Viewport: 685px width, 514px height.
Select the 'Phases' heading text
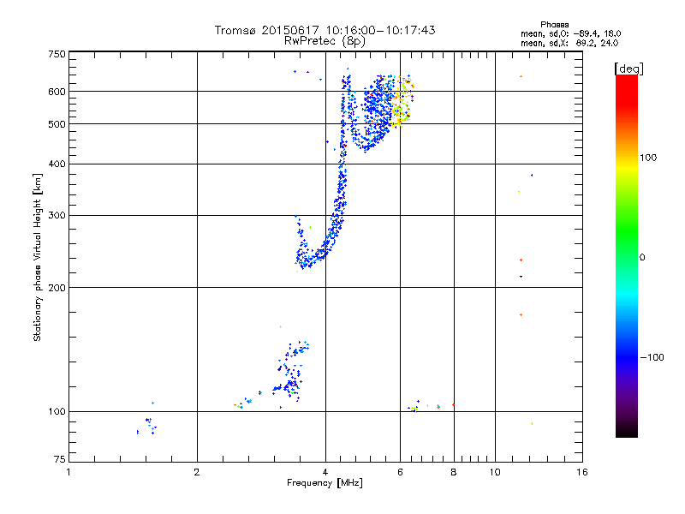click(554, 25)
